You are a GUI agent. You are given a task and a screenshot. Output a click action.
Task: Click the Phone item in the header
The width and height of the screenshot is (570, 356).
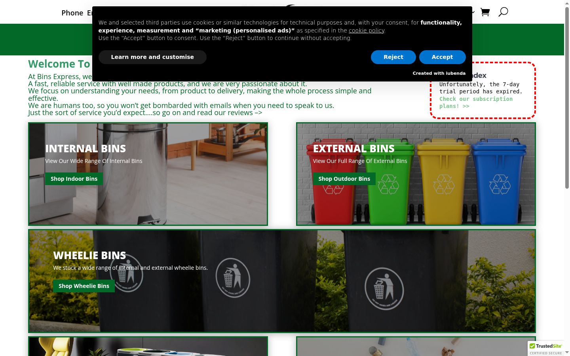(72, 13)
